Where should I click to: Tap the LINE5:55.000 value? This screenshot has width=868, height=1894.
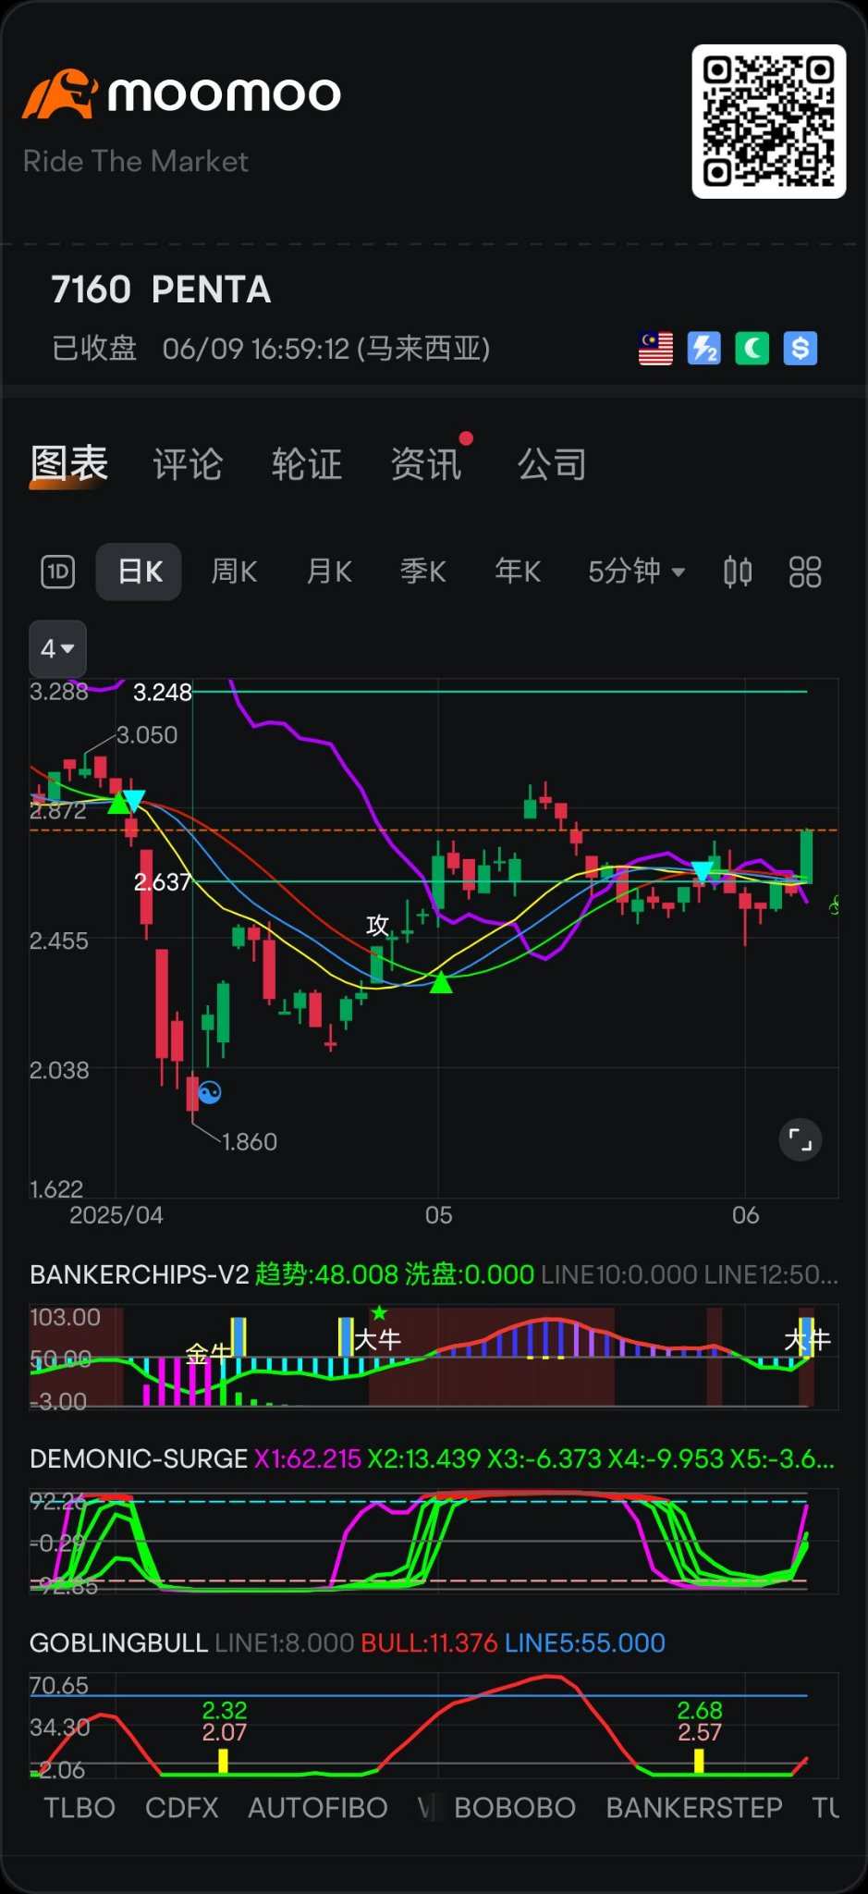point(585,1642)
